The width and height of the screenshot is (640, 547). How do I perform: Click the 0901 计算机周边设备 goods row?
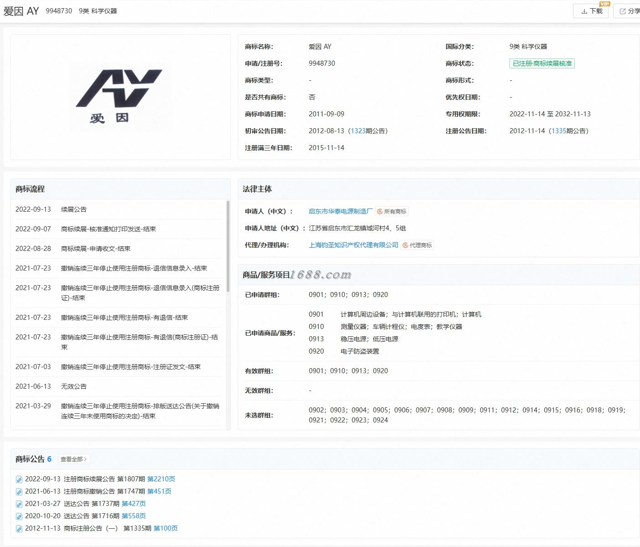[395, 314]
